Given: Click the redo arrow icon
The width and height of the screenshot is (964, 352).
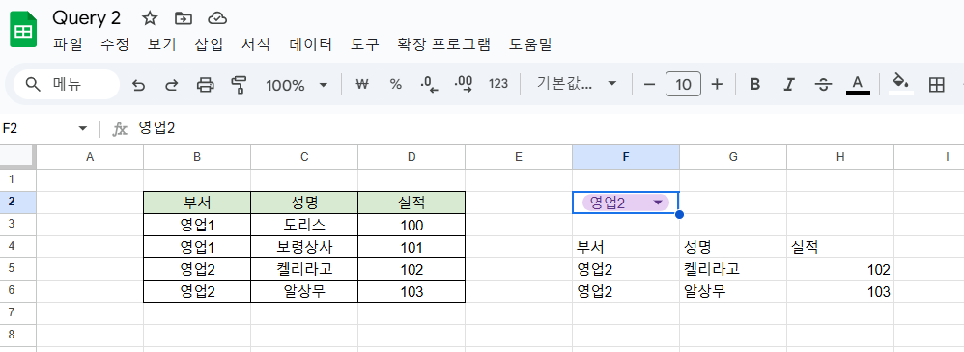Looking at the screenshot, I should click(x=172, y=85).
